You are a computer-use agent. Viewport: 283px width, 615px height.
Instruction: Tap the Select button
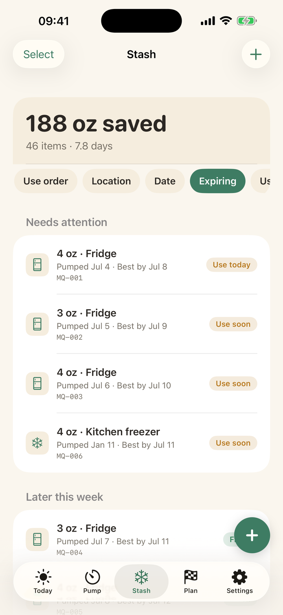pyautogui.click(x=39, y=54)
